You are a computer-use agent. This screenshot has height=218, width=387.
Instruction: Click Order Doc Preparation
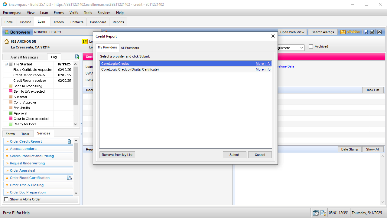click(x=38, y=192)
